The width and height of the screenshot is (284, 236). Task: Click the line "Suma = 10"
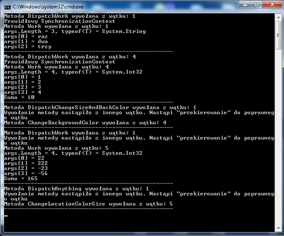[19, 97]
